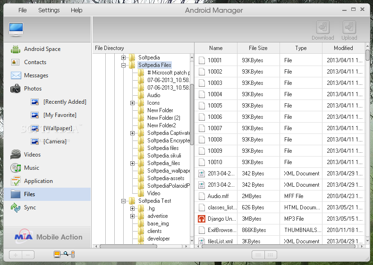Switch to thumbnail grid view mode
This screenshot has width=373, height=265.
coord(271,255)
